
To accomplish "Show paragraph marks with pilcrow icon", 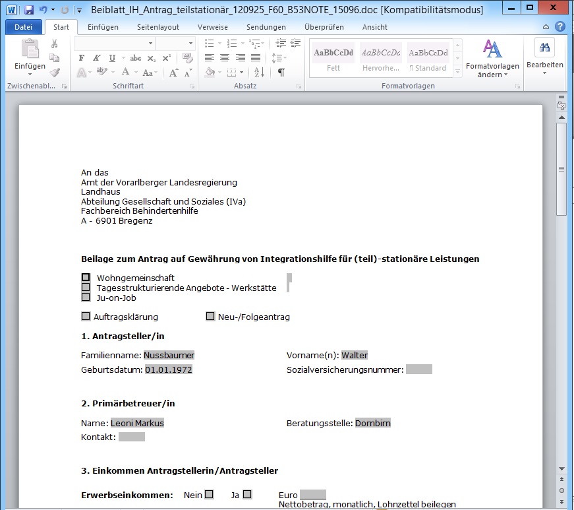I will click(x=281, y=73).
